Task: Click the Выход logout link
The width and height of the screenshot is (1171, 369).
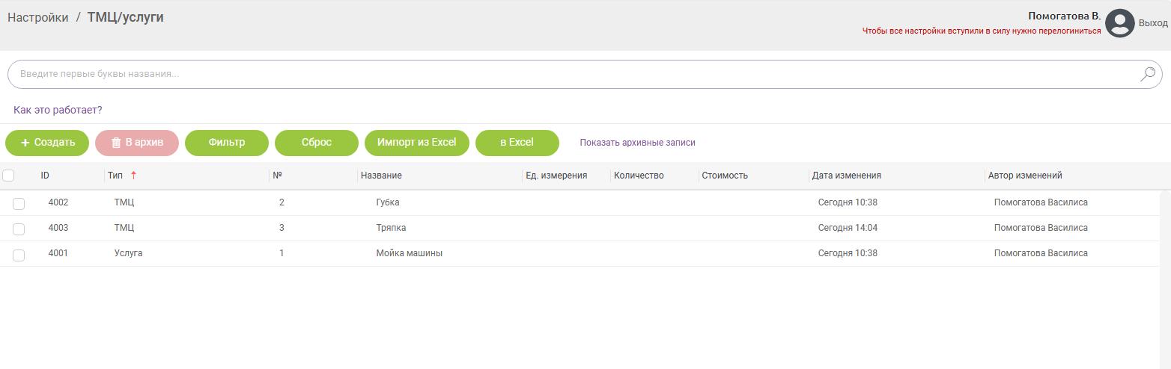Action: pos(1153,23)
